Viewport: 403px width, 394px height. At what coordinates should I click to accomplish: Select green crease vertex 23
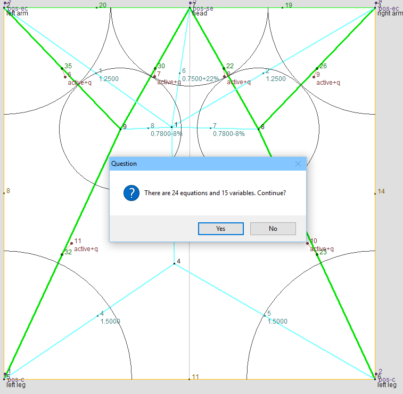(317, 254)
